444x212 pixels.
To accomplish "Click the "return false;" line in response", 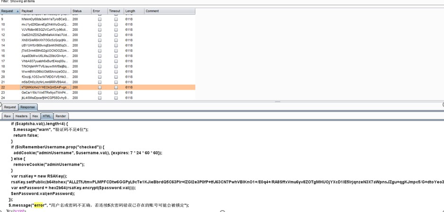I will [x=26, y=135].
